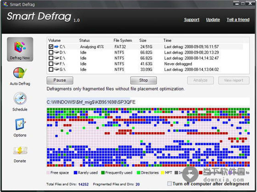Click the G:\ drive icon
The width and height of the screenshot is (257, 192).
(x=56, y=70)
